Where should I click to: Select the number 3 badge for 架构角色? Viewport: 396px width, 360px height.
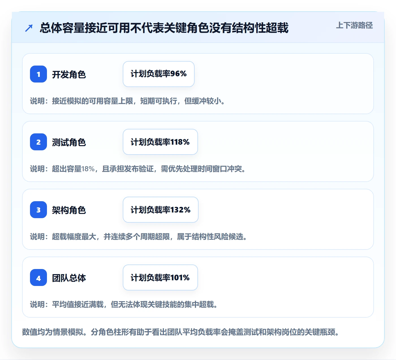[38, 210]
